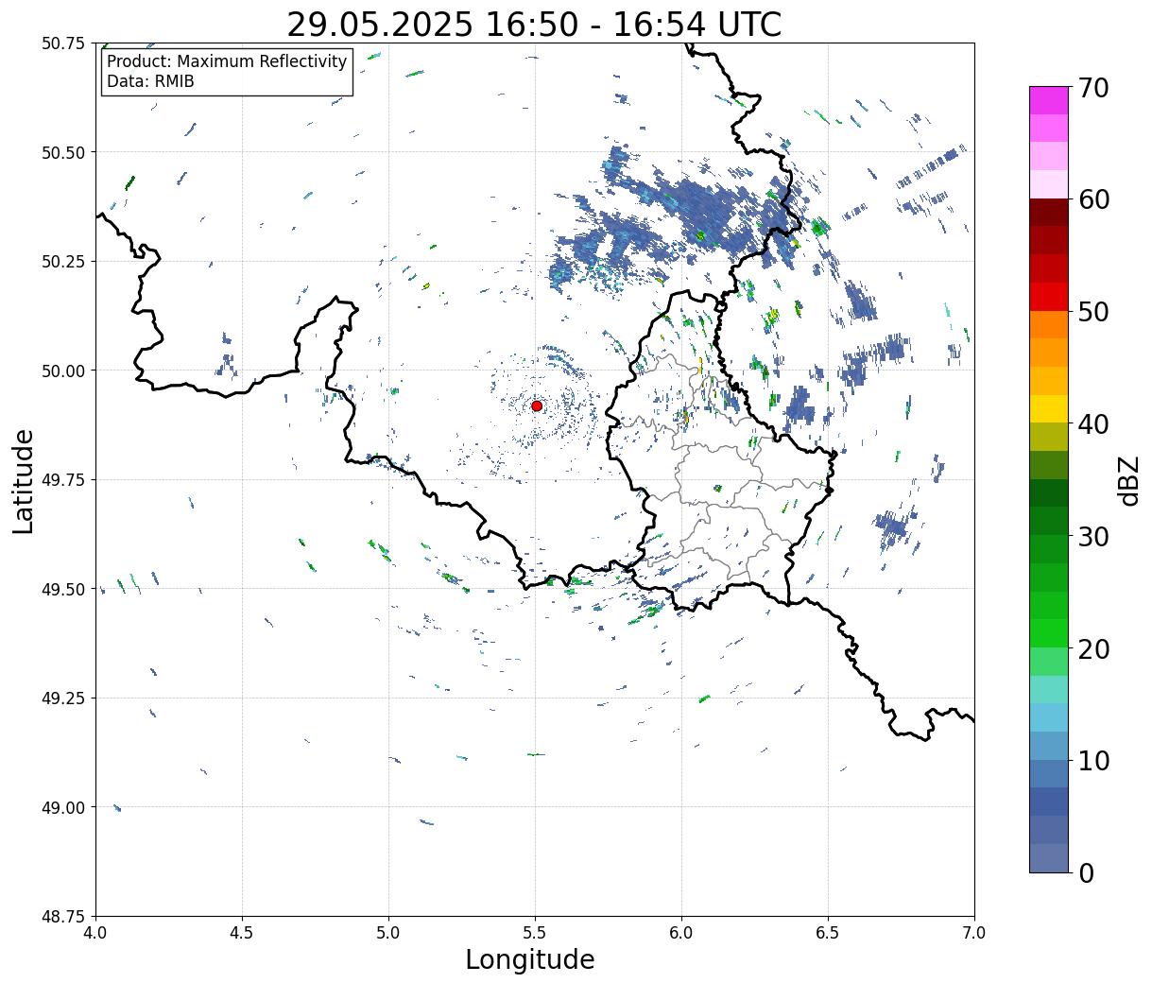
Task: Click the colorbar tick label '20'
Action: tap(1093, 649)
